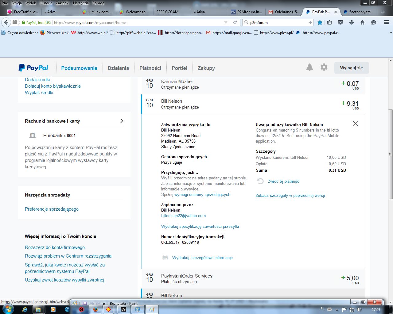Click the Zwróć tę płatność link
The image size is (393, 314).
tap(283, 181)
